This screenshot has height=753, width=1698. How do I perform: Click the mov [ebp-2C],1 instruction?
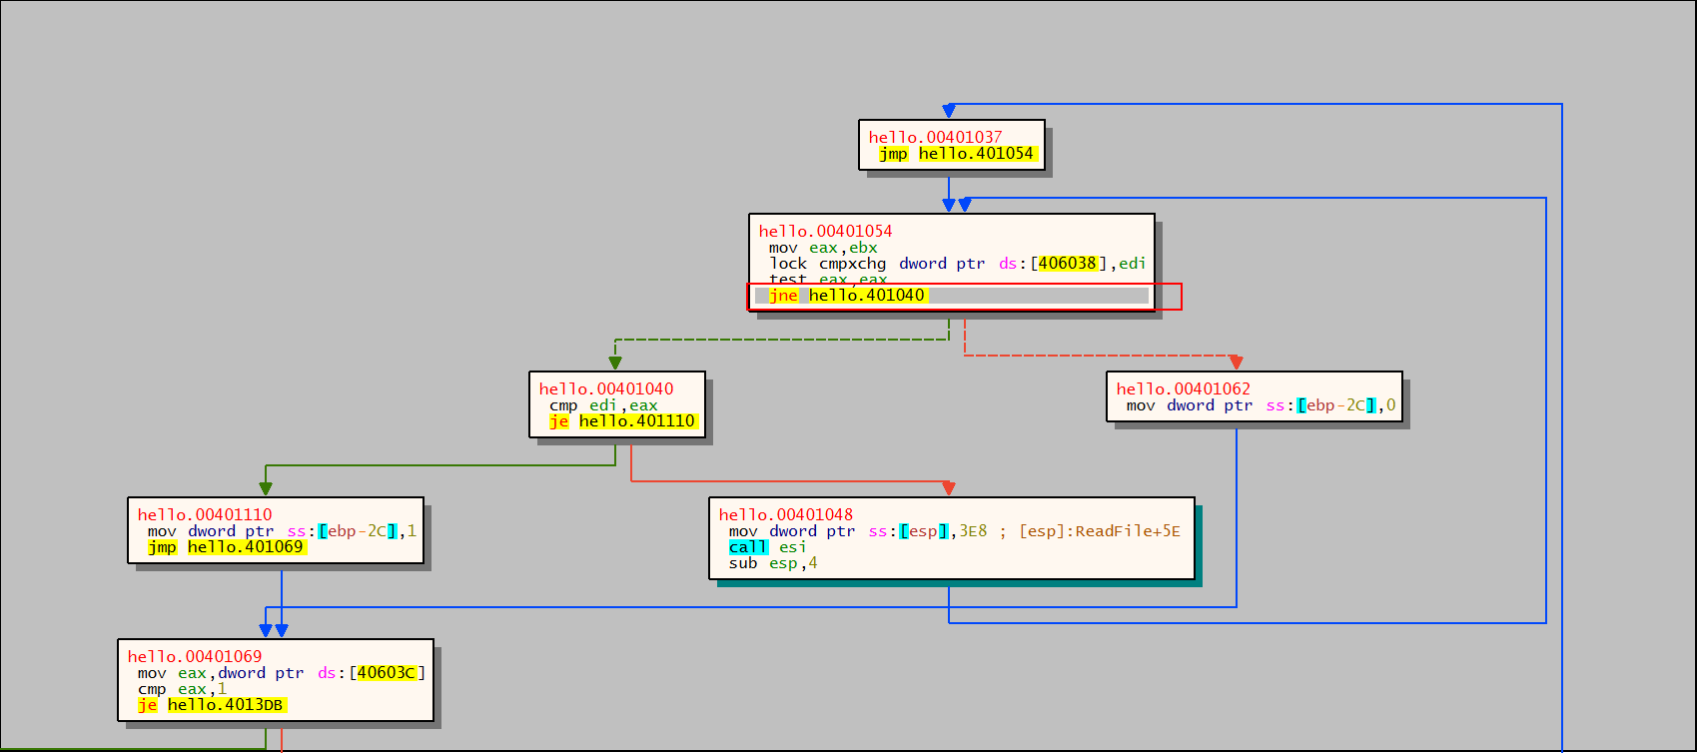point(282,531)
